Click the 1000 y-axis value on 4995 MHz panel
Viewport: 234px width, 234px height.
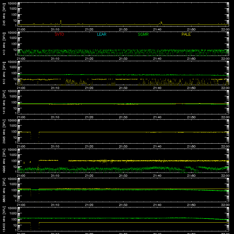(13, 155)
